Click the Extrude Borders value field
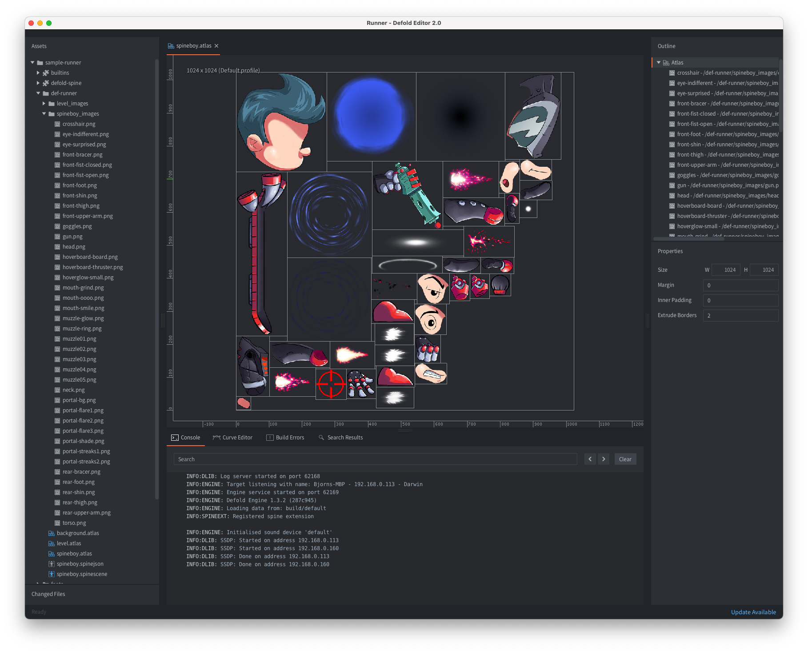 740,315
